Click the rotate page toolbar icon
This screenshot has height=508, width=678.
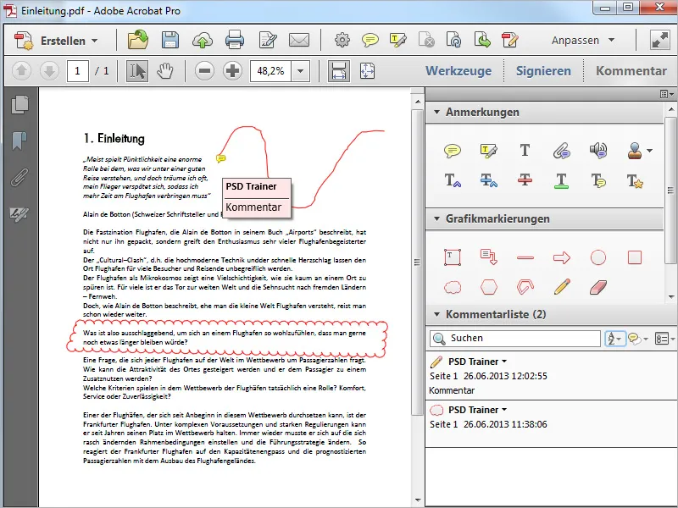453,40
